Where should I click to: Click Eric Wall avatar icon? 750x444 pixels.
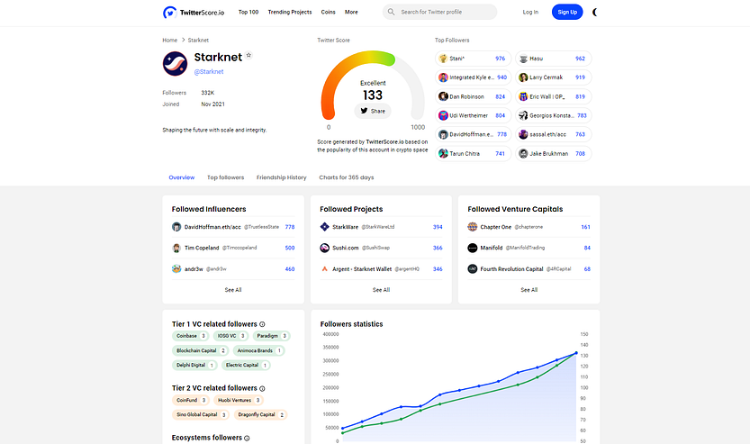[x=523, y=96]
